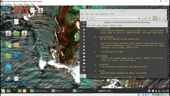Open View menu in records file manager
The height and width of the screenshot is (96, 170).
tap(92, 14)
